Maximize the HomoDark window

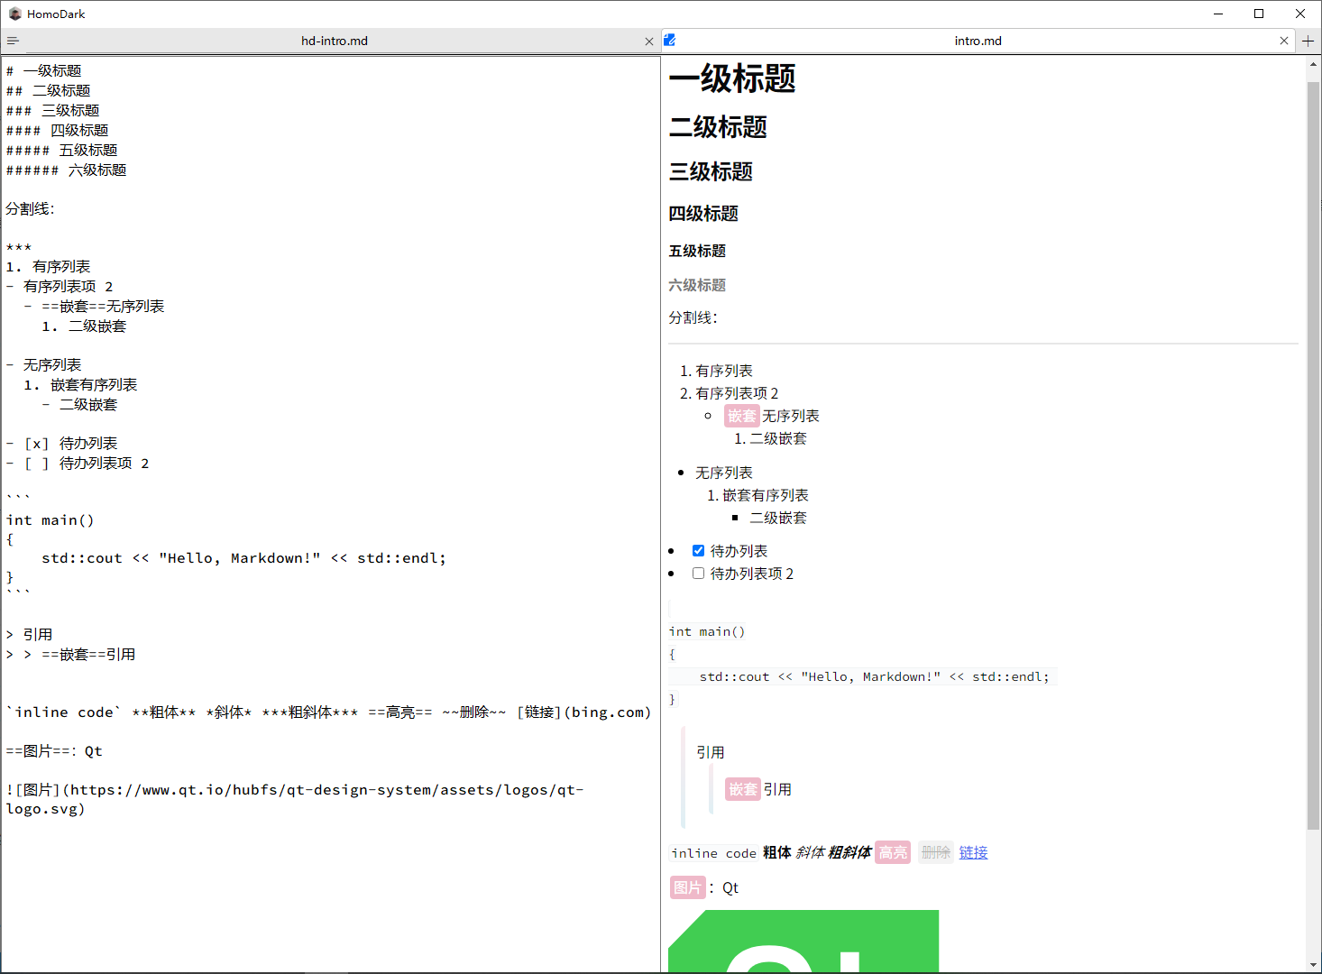[x=1259, y=14]
